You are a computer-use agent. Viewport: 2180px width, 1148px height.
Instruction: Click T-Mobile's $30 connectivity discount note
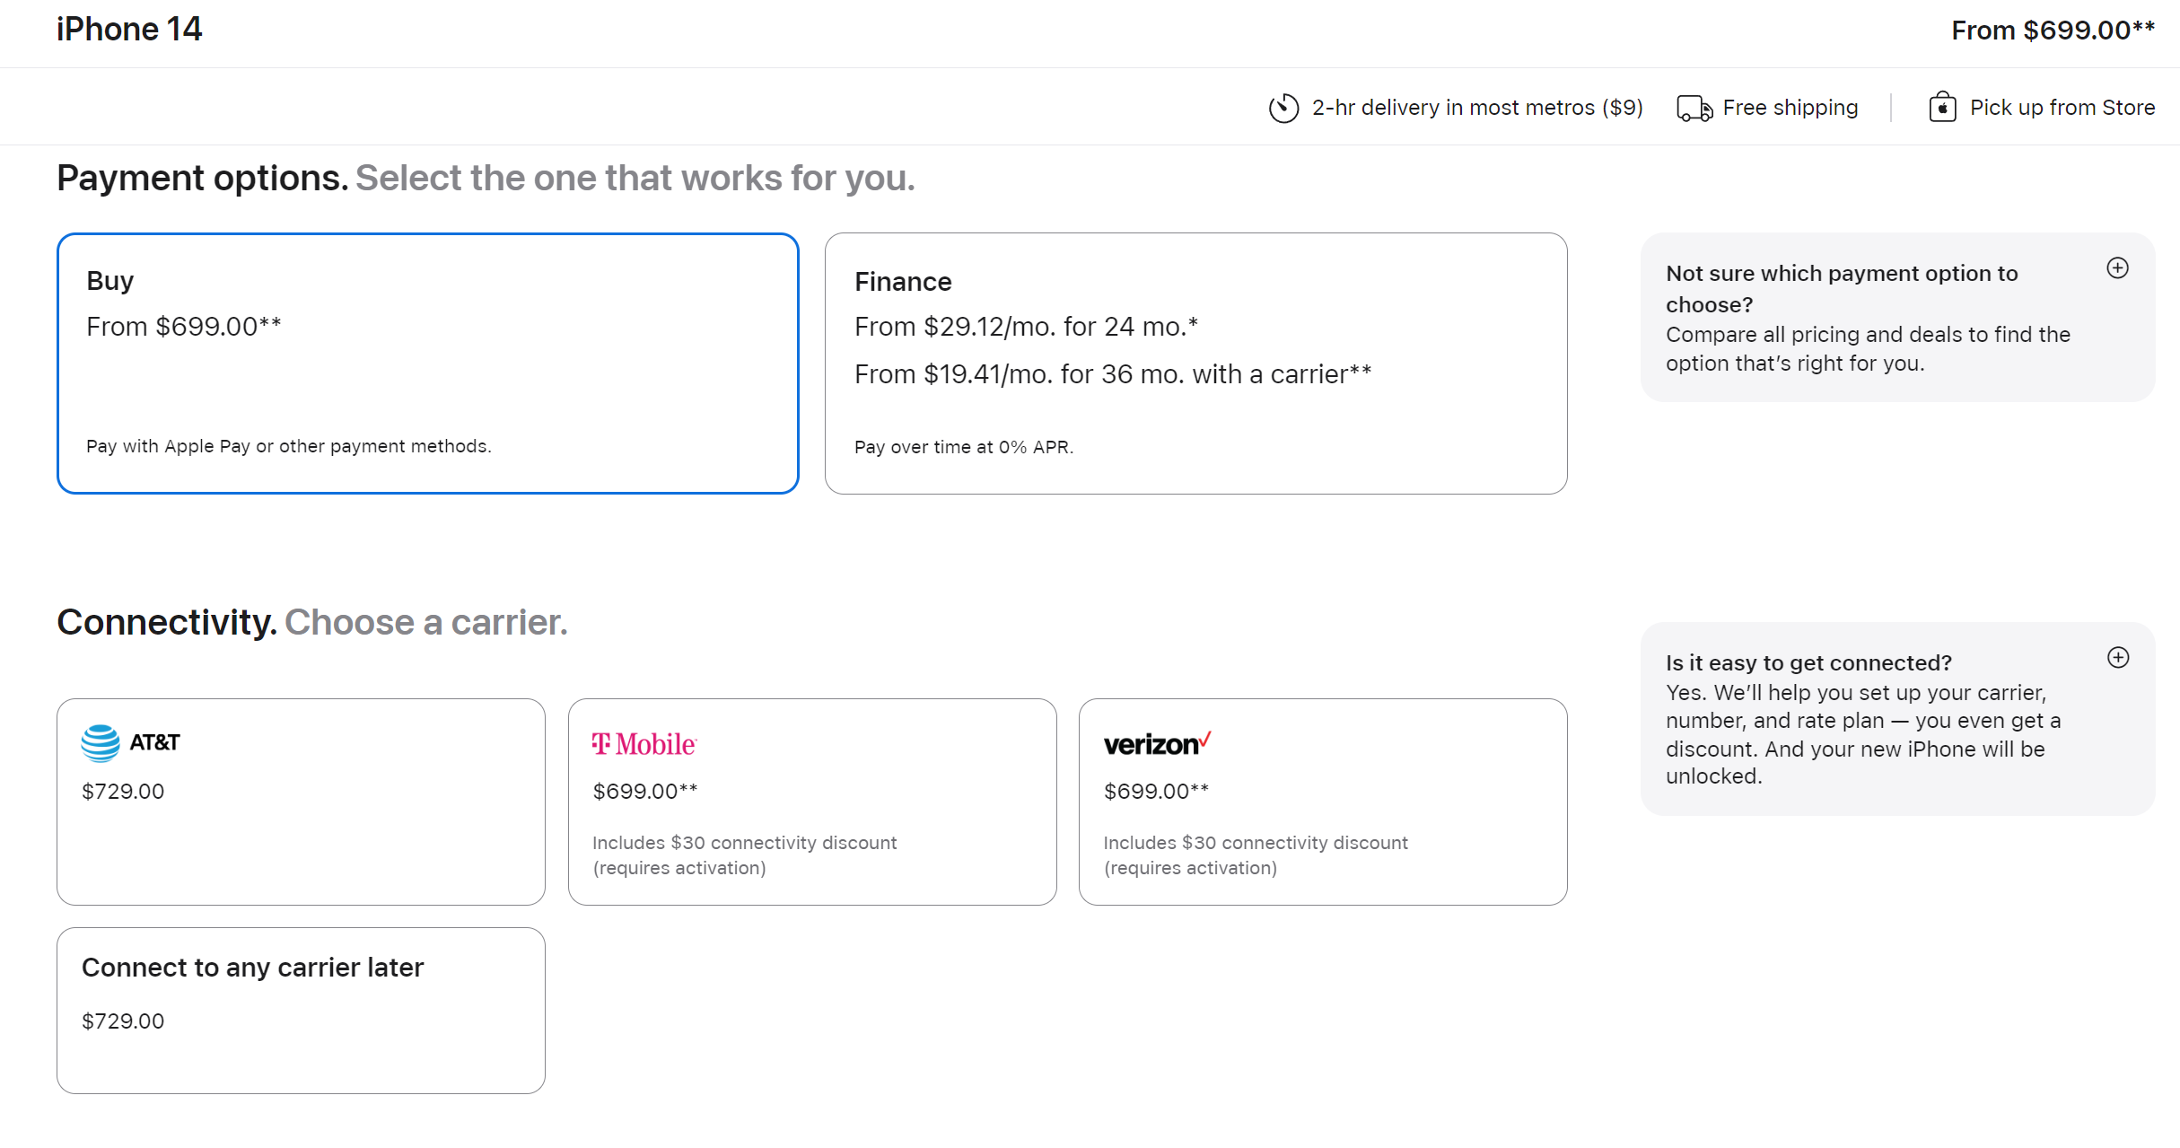pyautogui.click(x=744, y=855)
